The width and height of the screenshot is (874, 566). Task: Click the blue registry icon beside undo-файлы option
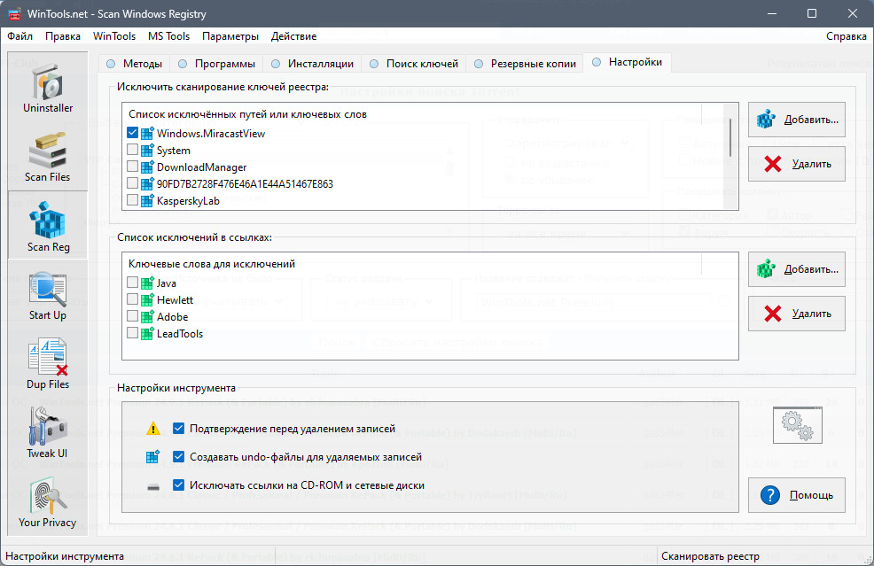coord(152,457)
